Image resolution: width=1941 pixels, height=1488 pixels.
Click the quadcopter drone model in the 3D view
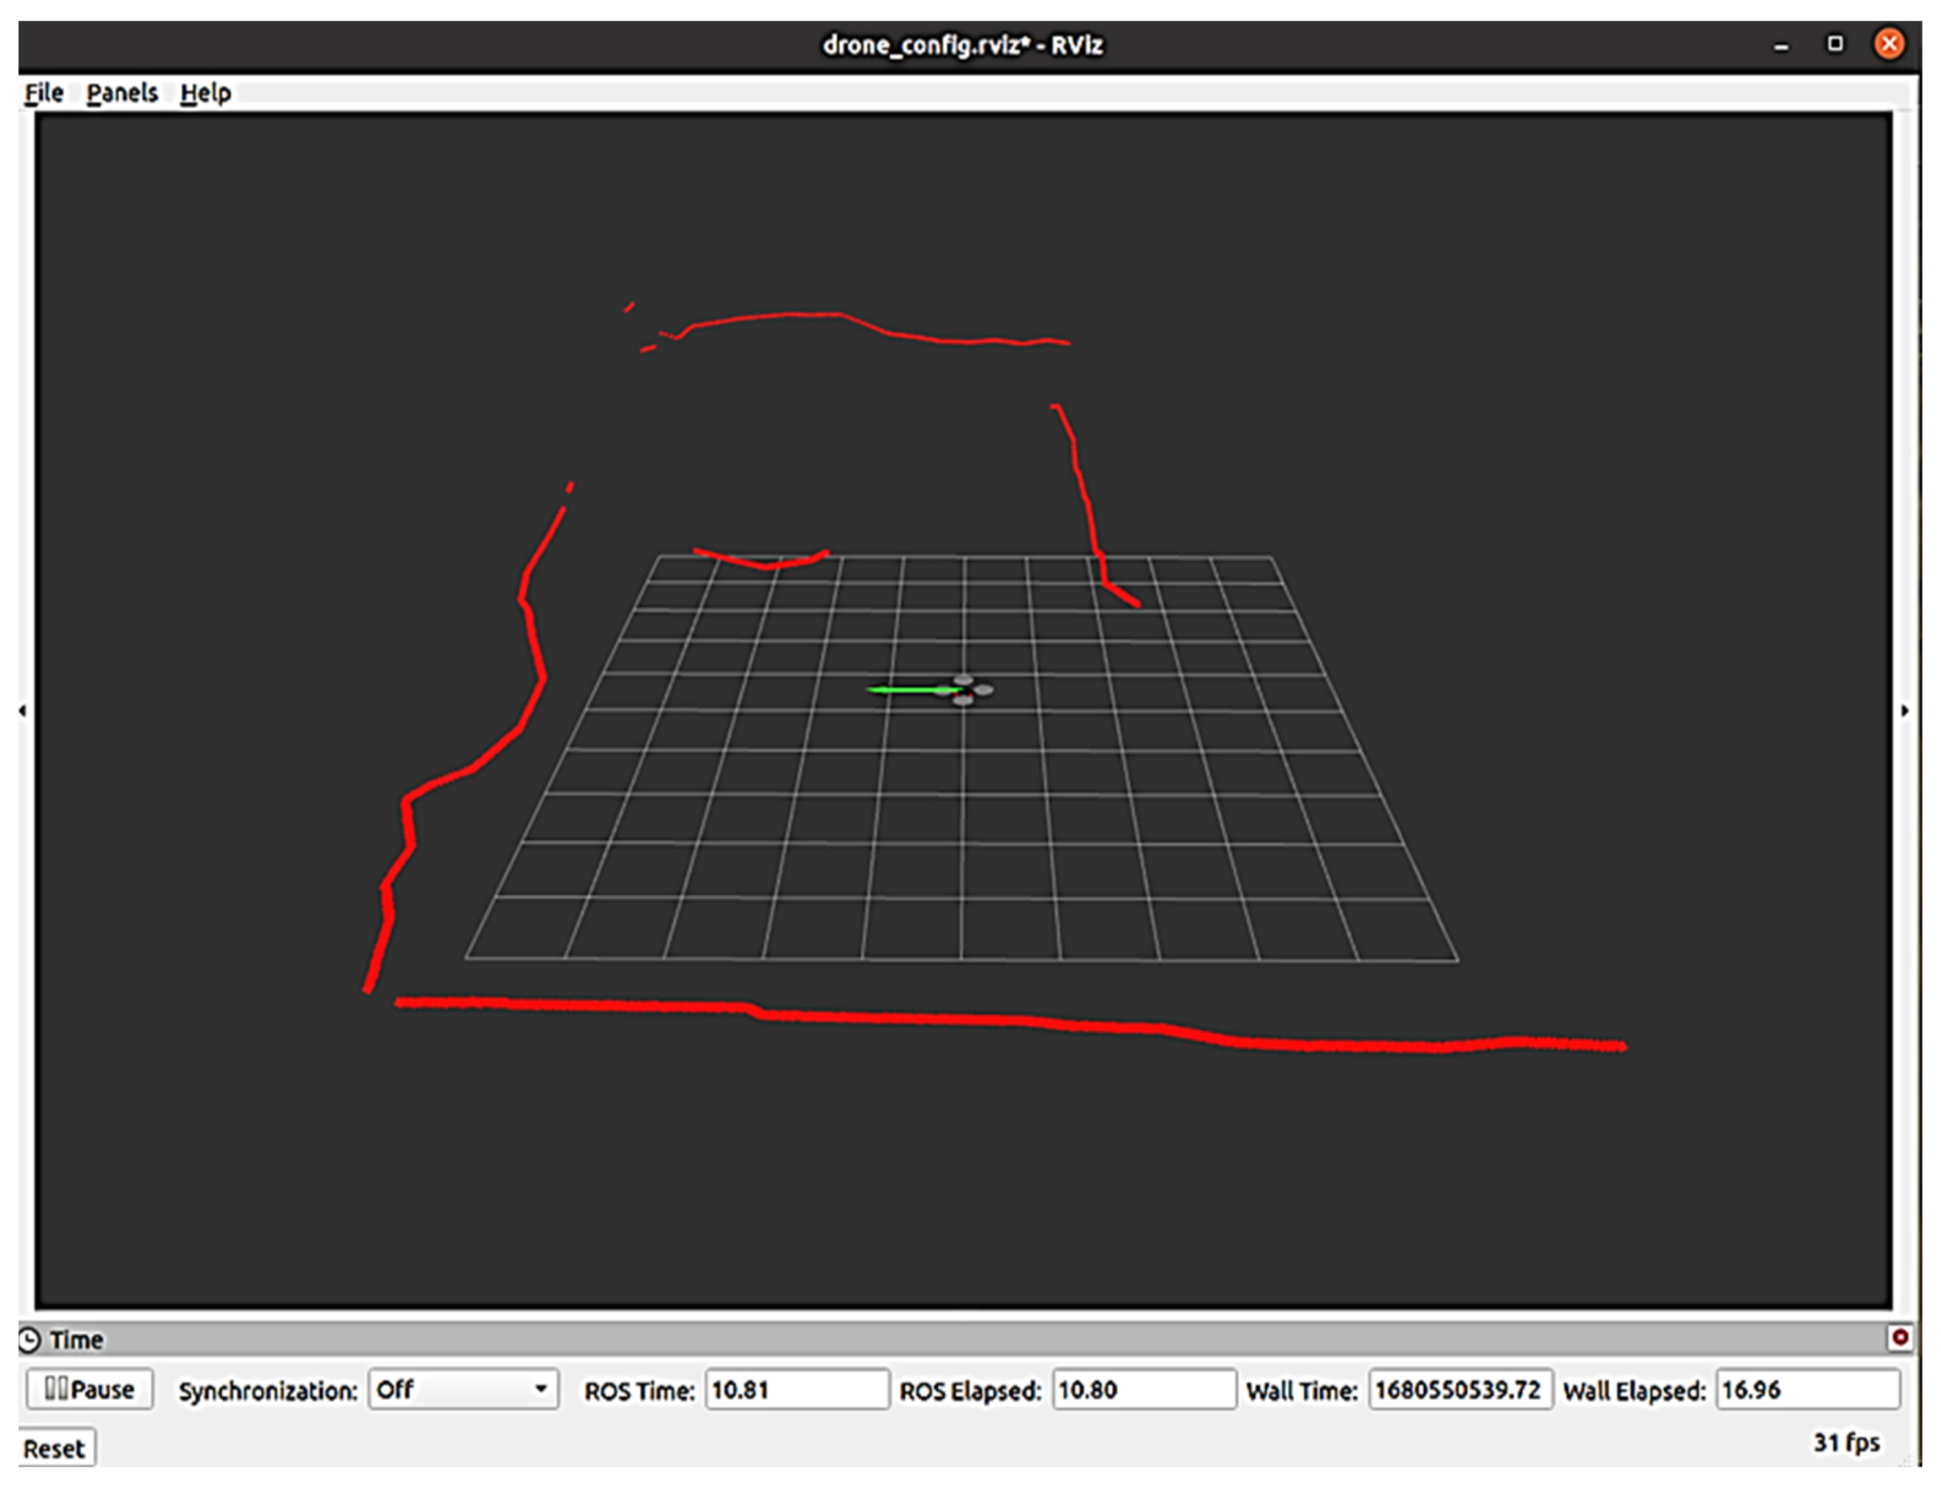click(x=967, y=691)
